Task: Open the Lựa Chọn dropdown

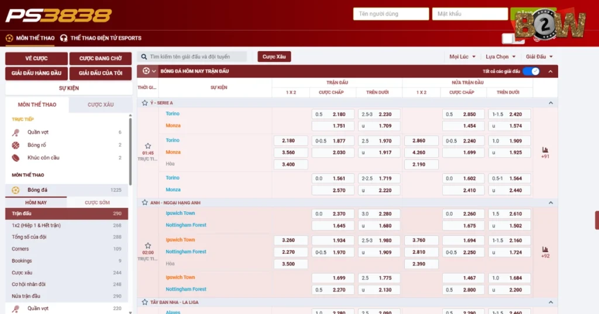Action: (501, 57)
